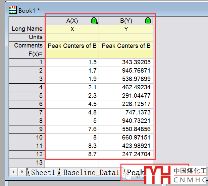The width and height of the screenshot is (208, 186).
Task: Click the green lock icon on column B(Y)
Action: point(148,21)
